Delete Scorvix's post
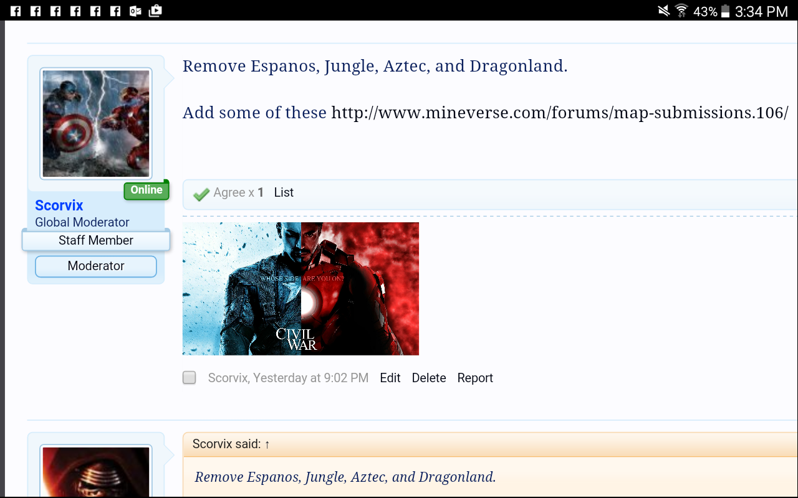This screenshot has height=498, width=798. click(429, 378)
